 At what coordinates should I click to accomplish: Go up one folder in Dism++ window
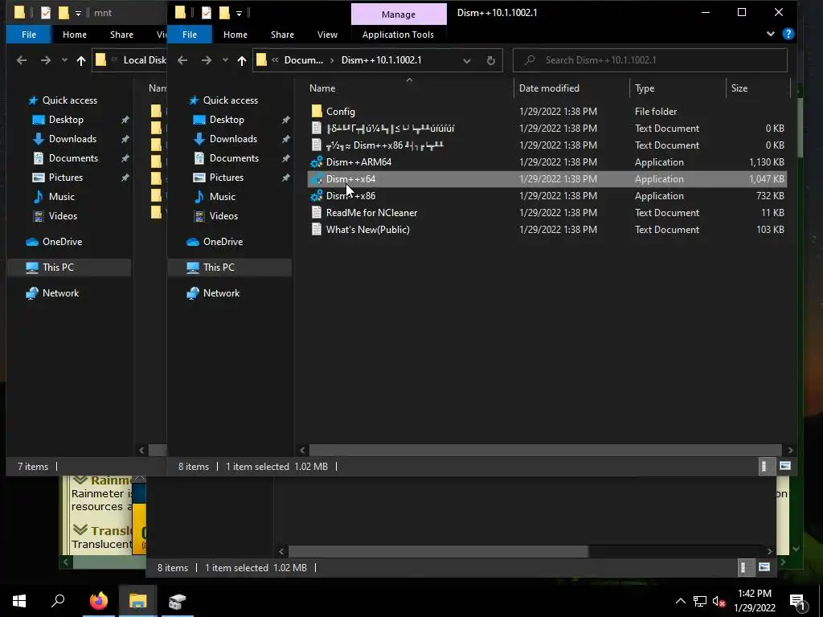pyautogui.click(x=241, y=60)
